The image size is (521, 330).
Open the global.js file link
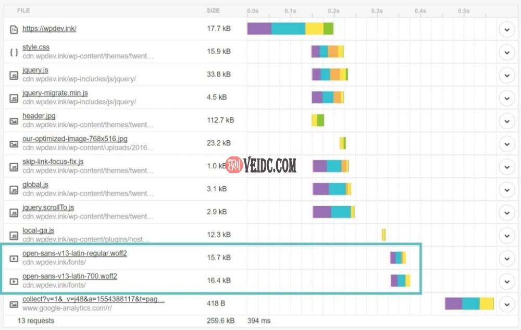35,185
